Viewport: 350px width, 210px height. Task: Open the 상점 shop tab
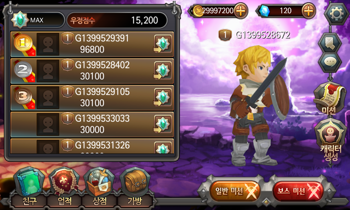pos(99,187)
